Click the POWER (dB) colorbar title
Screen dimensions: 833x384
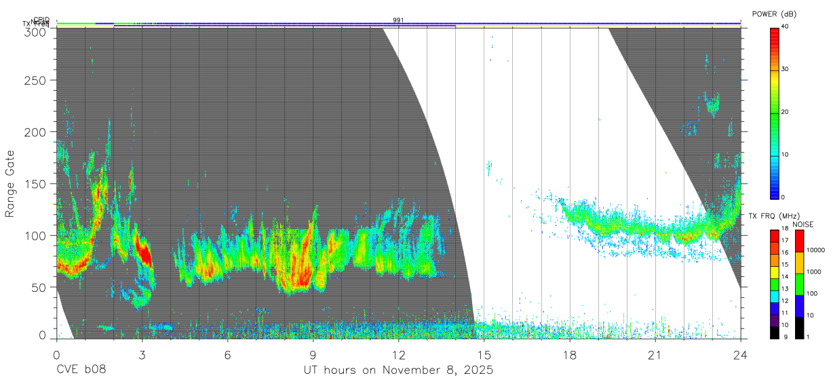(x=773, y=14)
